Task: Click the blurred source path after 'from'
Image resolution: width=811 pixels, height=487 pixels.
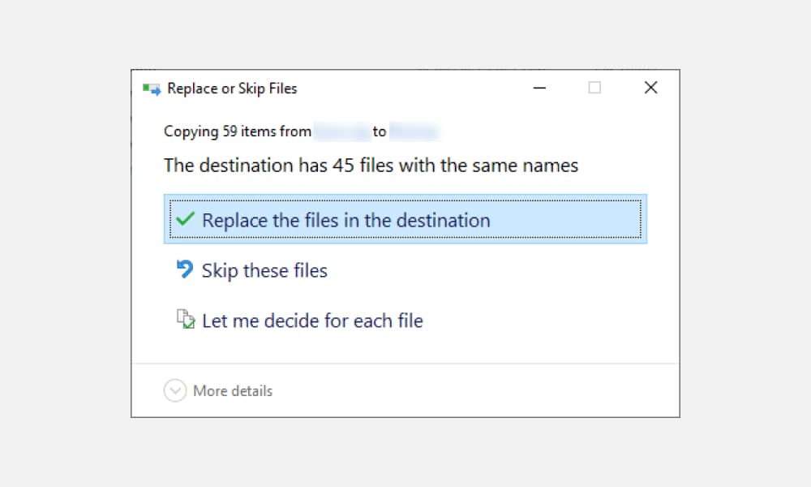Action: [344, 131]
